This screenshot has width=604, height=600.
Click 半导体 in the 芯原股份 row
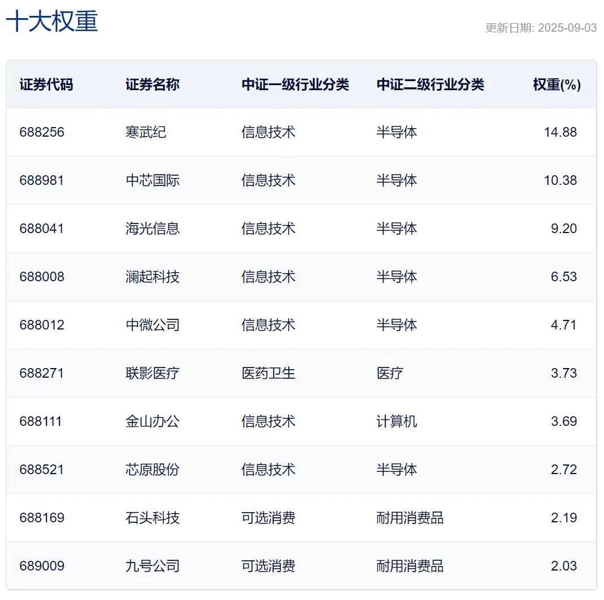click(x=397, y=469)
